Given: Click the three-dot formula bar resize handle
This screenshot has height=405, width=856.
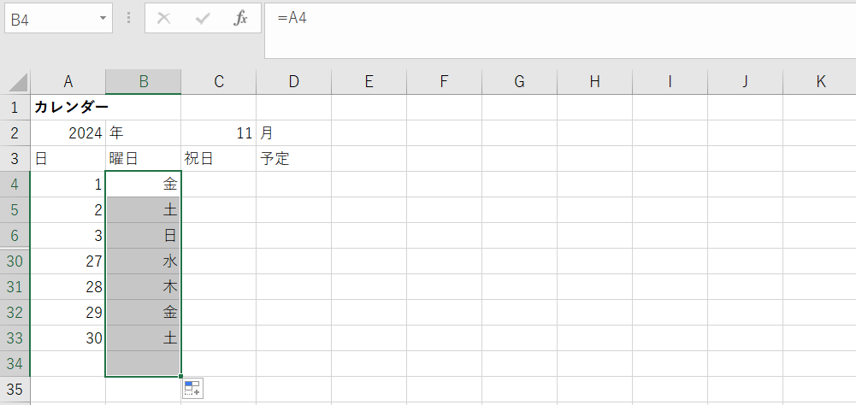Looking at the screenshot, I should coord(129,18).
